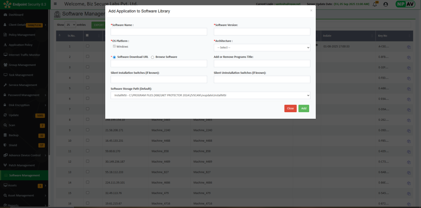The image size is (421, 208).
Task: Open the user profile icon
Action: click(385, 4)
